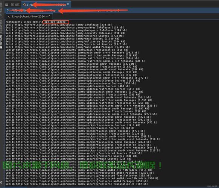Click the Get:58 jammy-security/universe Translation-en line
The height and width of the screenshot is (188, 219).
click(x=76, y=184)
